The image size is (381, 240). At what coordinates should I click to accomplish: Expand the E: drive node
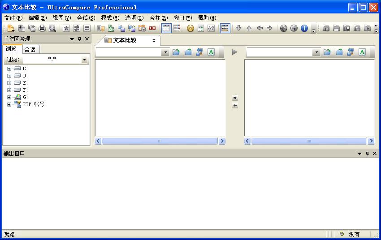coord(9,83)
